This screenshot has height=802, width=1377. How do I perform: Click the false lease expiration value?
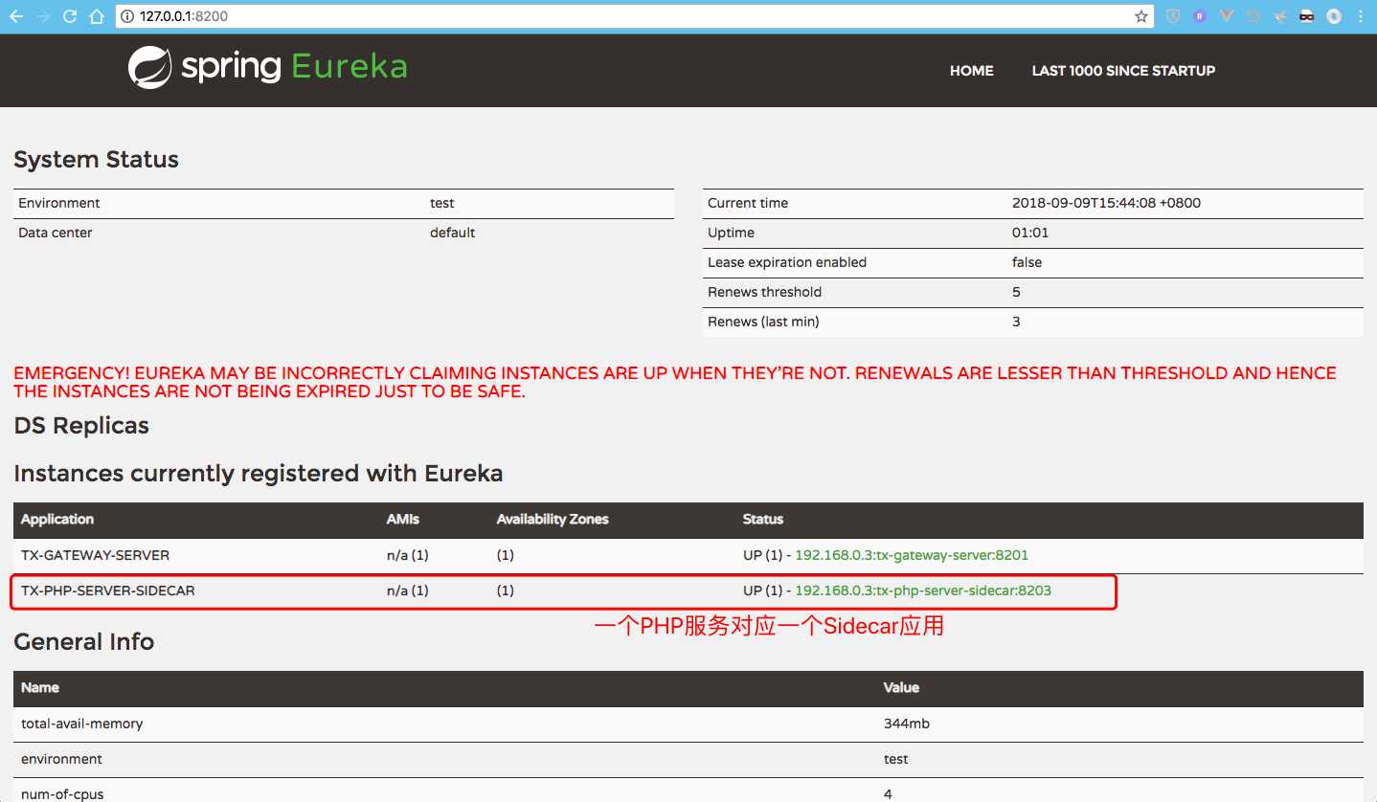(1027, 262)
